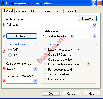Expand the Archive name dropdown arrow
Viewport: 103px width, 99px height.
94,25
